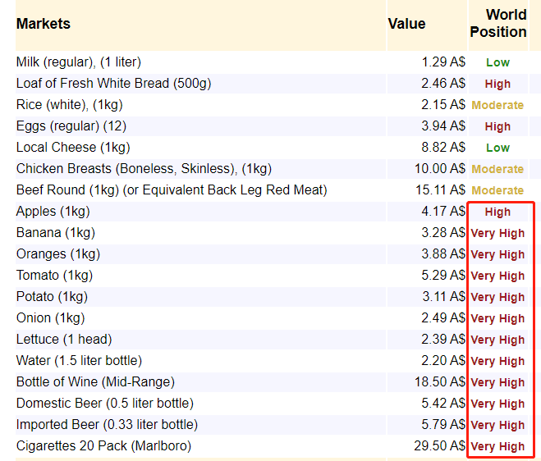This screenshot has width=541, height=461.
Task: Click the 1.29 A$ milk value
Action: coord(443,62)
